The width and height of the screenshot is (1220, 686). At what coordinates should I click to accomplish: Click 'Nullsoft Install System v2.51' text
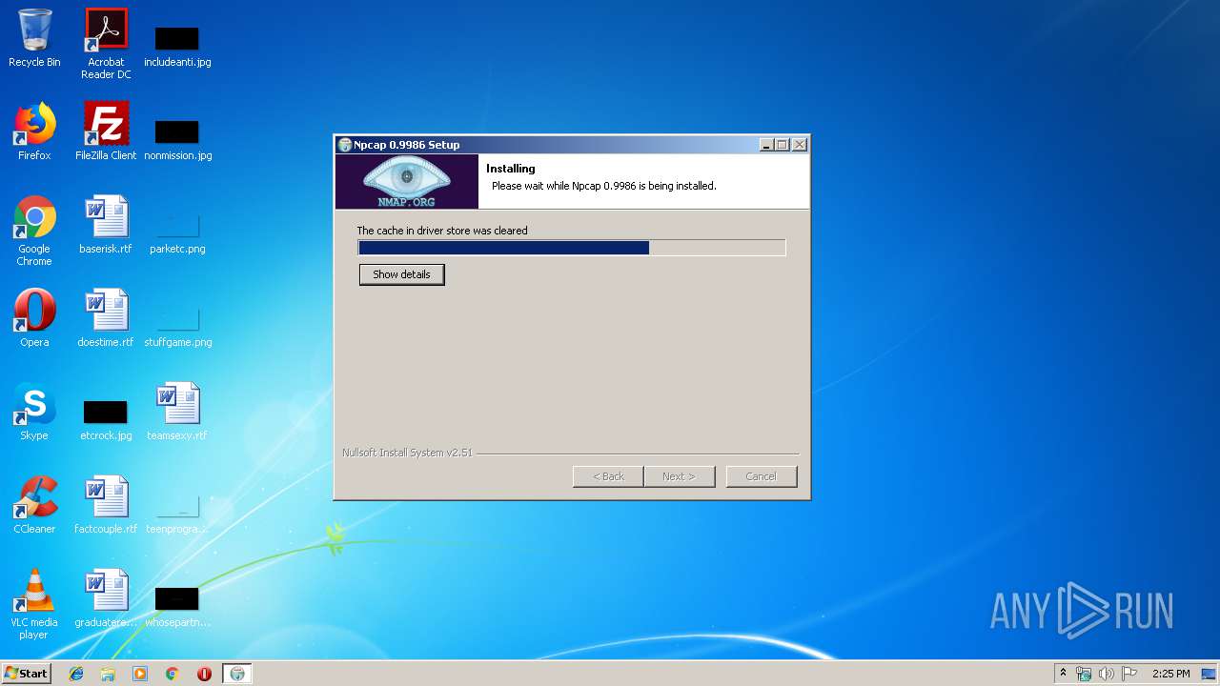click(407, 453)
